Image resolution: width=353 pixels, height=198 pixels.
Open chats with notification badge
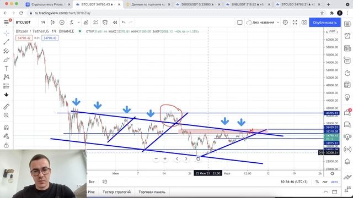347,112
